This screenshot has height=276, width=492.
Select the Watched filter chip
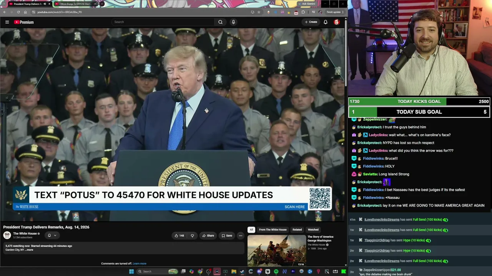pyautogui.click(x=313, y=230)
